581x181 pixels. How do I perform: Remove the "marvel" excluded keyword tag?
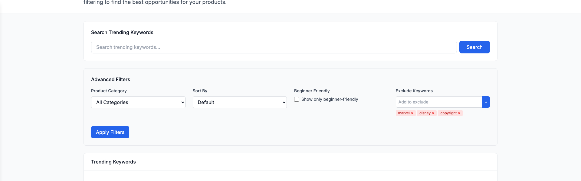(x=412, y=113)
